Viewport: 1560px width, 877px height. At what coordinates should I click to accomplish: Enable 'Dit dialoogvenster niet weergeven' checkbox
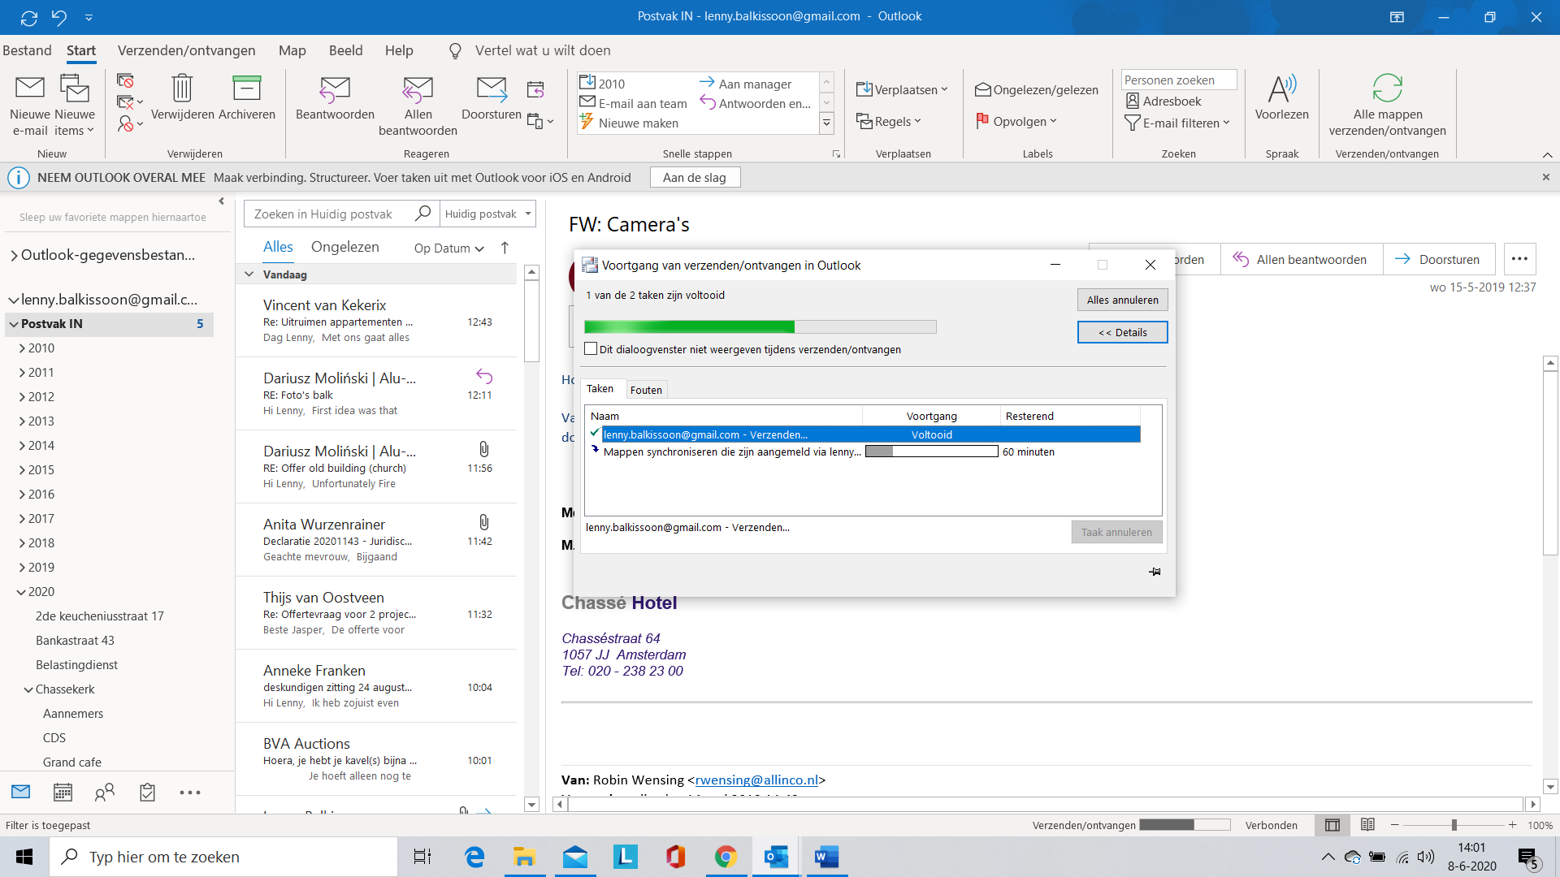coord(591,349)
